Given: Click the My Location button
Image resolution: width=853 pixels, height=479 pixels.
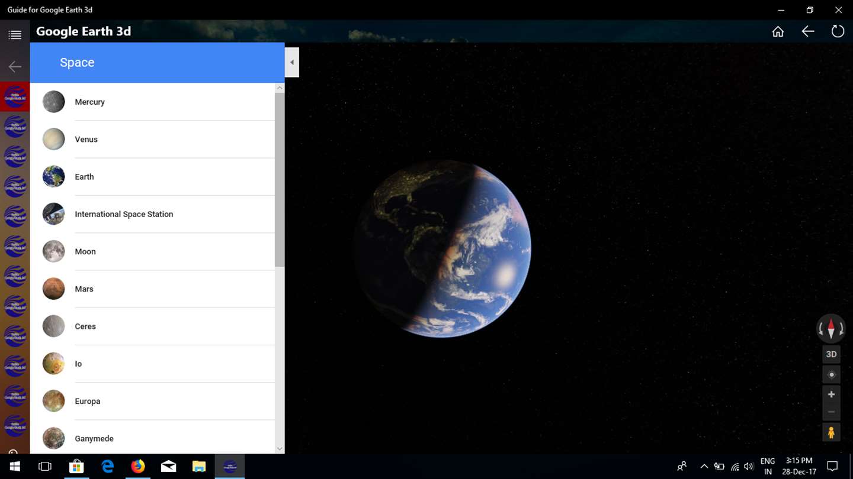Looking at the screenshot, I should (831, 375).
